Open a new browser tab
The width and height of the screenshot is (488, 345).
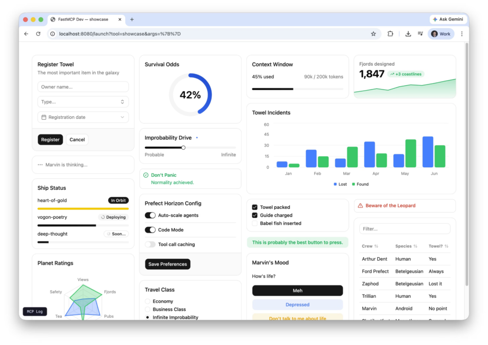(132, 20)
